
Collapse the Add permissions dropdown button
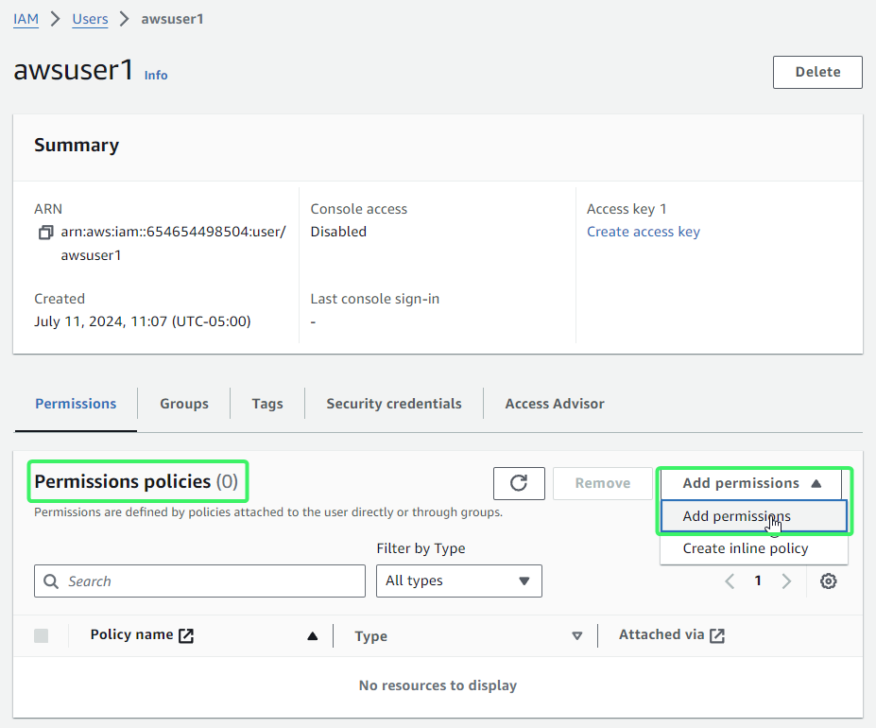pos(751,483)
